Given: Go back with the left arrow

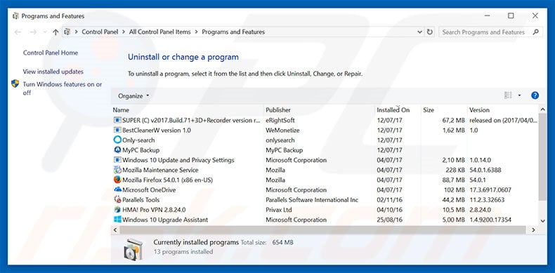Looking at the screenshot, I should click(x=18, y=32).
